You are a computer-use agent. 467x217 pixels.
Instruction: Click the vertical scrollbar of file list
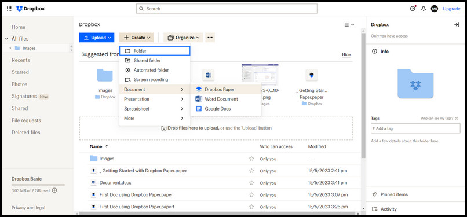click(363, 95)
